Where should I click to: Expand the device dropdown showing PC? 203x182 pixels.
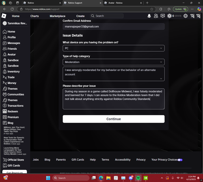pyautogui.click(x=114, y=48)
